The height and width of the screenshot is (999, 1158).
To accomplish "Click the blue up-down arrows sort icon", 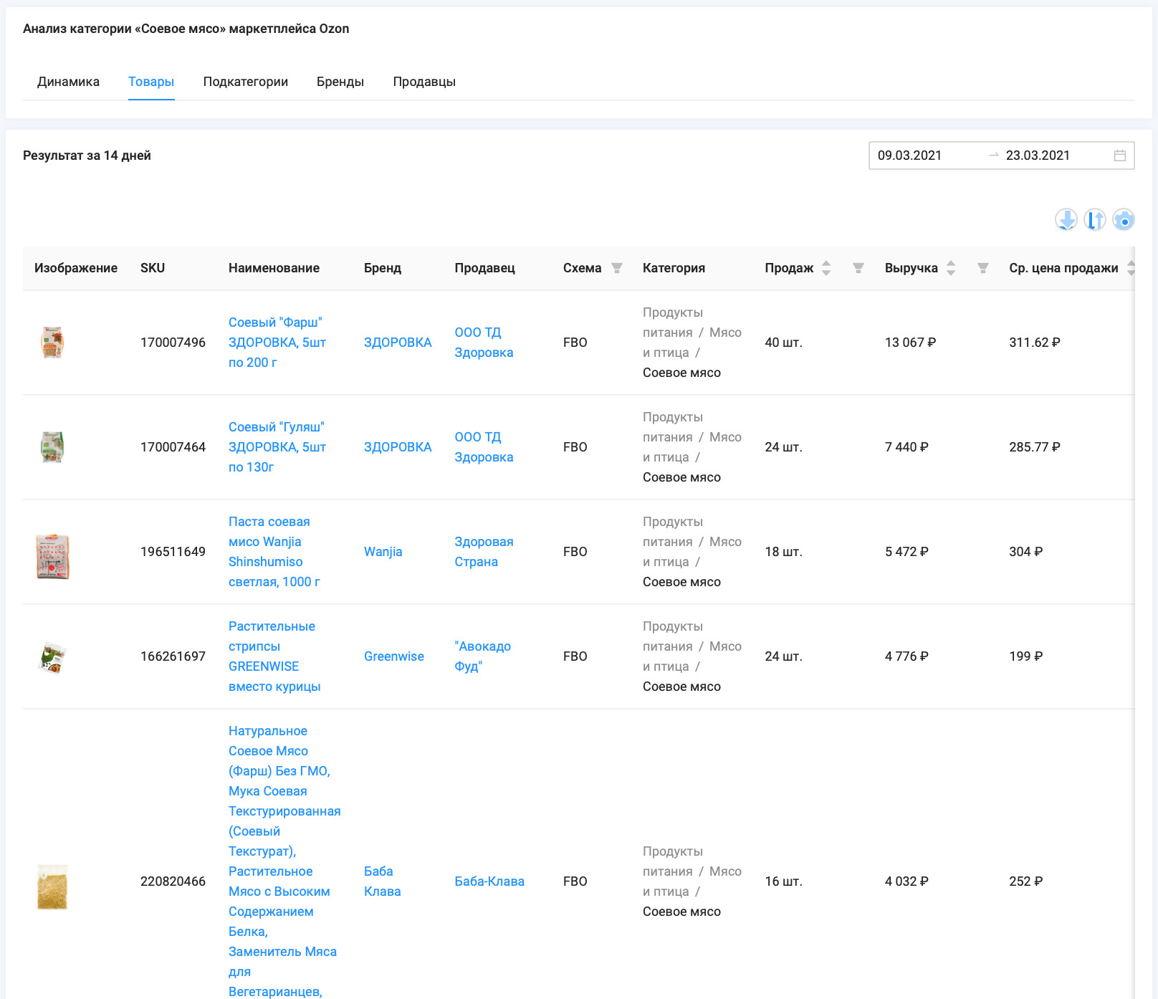I will pyautogui.click(x=1095, y=219).
